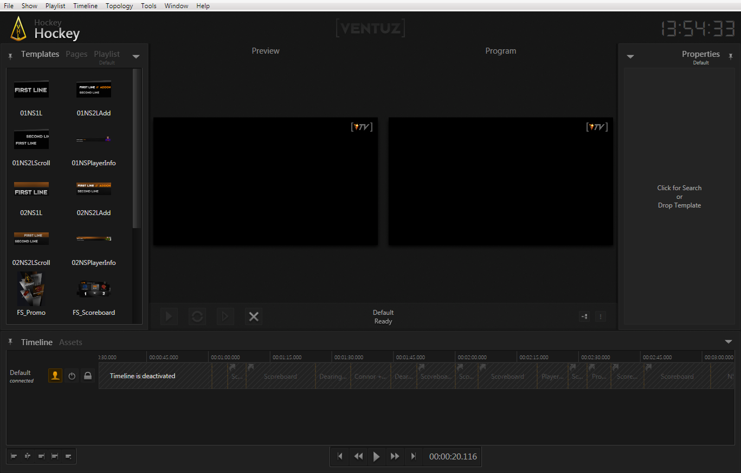The width and height of the screenshot is (741, 473).
Task: Switch to the Pages tab
Action: point(76,54)
